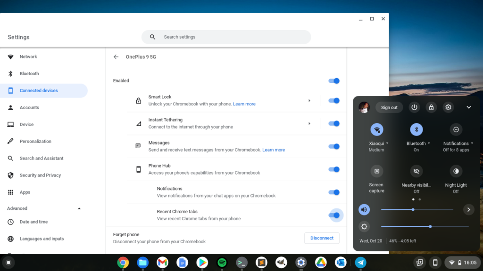Toggle the Phone Hub Notifications switch

click(x=334, y=192)
